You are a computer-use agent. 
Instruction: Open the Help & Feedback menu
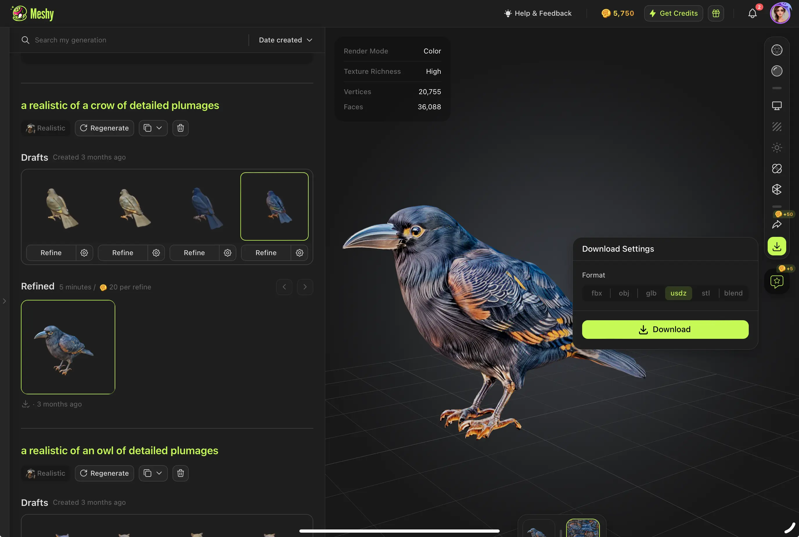click(538, 13)
